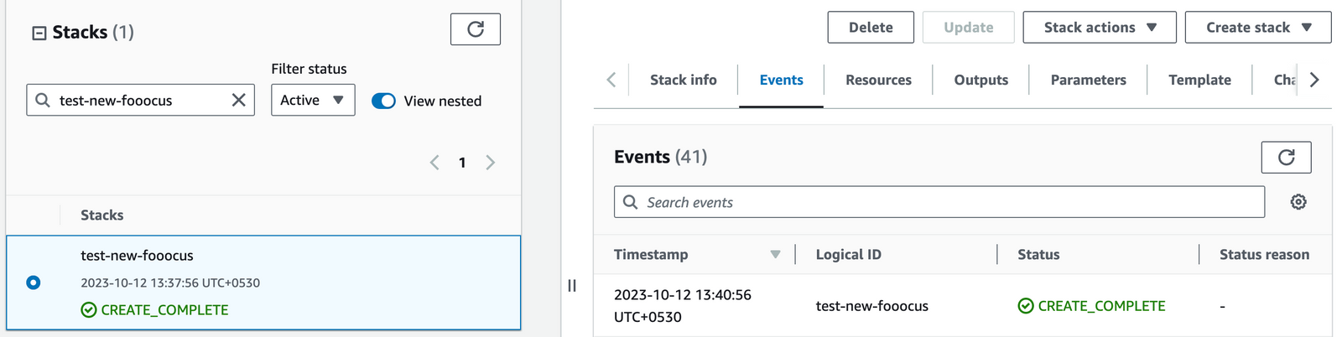This screenshot has height=337, width=1342.
Task: Refresh the Events list
Action: (1286, 157)
